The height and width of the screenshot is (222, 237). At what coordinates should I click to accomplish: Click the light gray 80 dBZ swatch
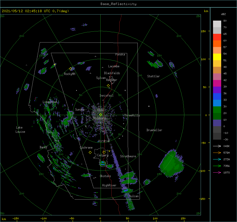click(217, 24)
